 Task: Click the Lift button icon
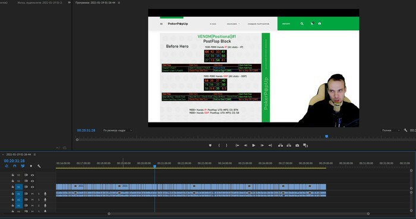pyautogui.click(x=281, y=145)
